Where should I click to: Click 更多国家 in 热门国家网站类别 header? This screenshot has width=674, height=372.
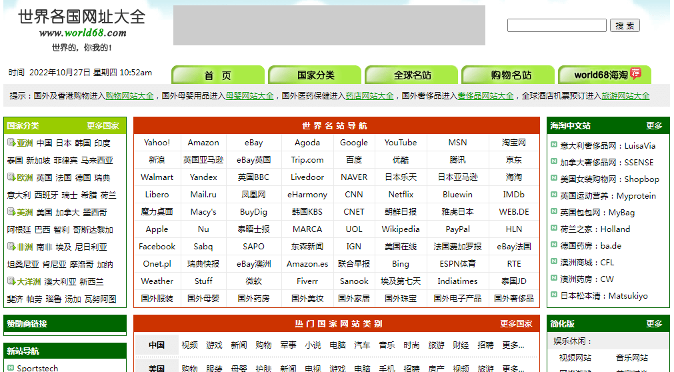(516, 323)
